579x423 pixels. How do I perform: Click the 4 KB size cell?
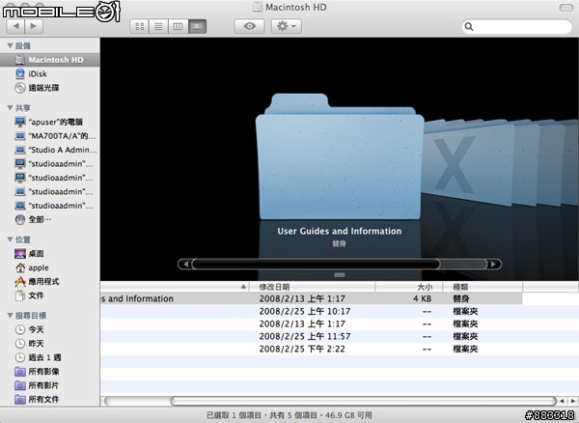(422, 298)
